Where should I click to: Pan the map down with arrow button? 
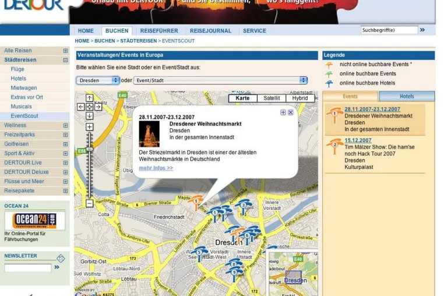tap(89, 115)
